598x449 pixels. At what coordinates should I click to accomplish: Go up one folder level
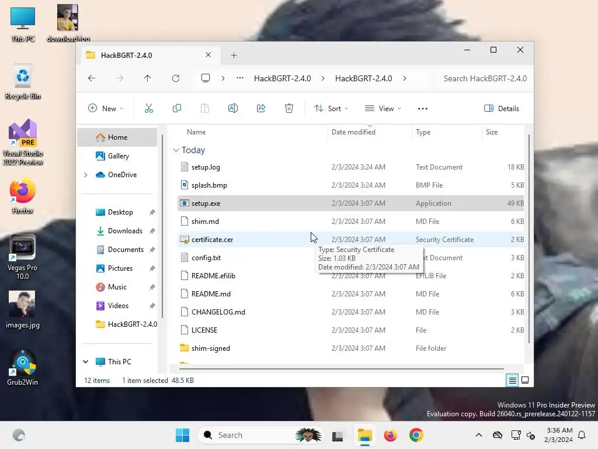coord(148,78)
